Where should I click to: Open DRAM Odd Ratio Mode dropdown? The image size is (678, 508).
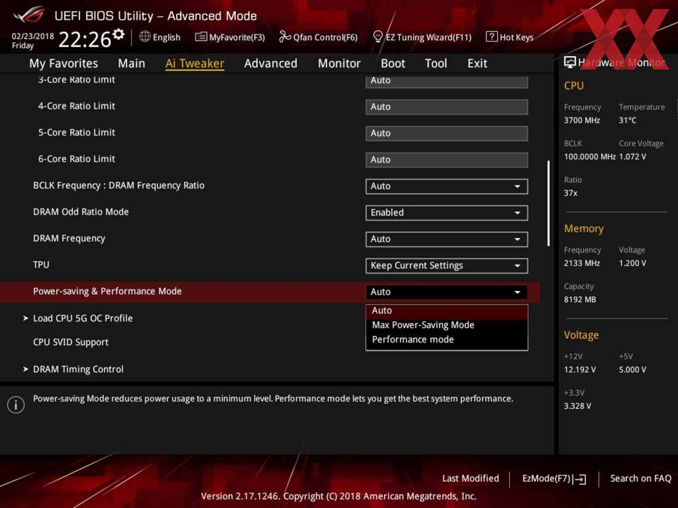[447, 212]
